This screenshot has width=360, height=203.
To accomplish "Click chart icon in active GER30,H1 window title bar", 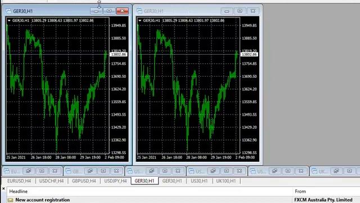I will (8, 11).
